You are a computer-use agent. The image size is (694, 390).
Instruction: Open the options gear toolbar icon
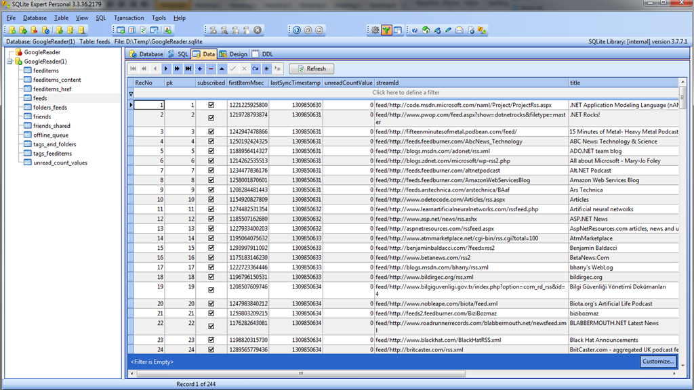coord(374,30)
